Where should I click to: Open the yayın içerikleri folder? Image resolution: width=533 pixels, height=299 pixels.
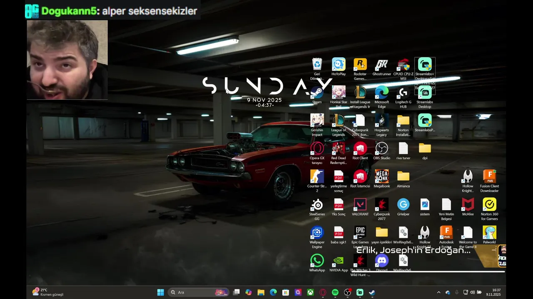tap(382, 235)
